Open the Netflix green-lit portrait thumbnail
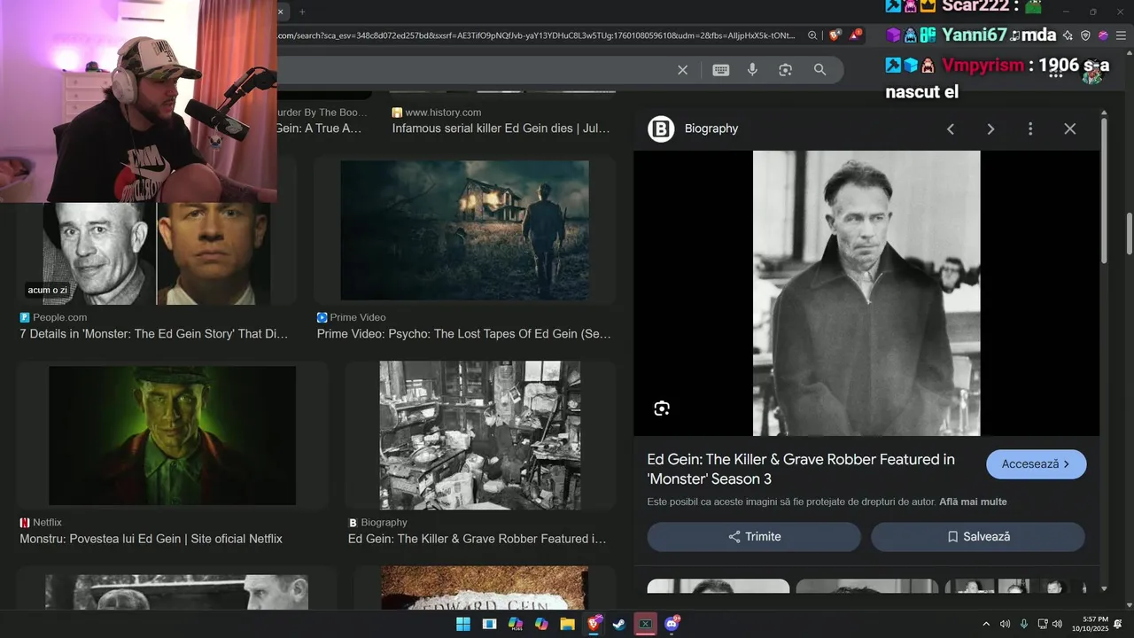The width and height of the screenshot is (1134, 638). pos(172,435)
